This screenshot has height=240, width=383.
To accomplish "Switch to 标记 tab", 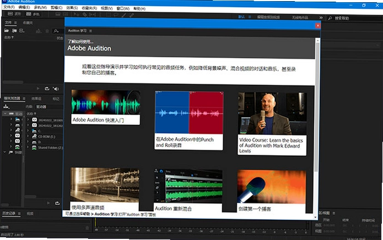I will click(56, 99).
